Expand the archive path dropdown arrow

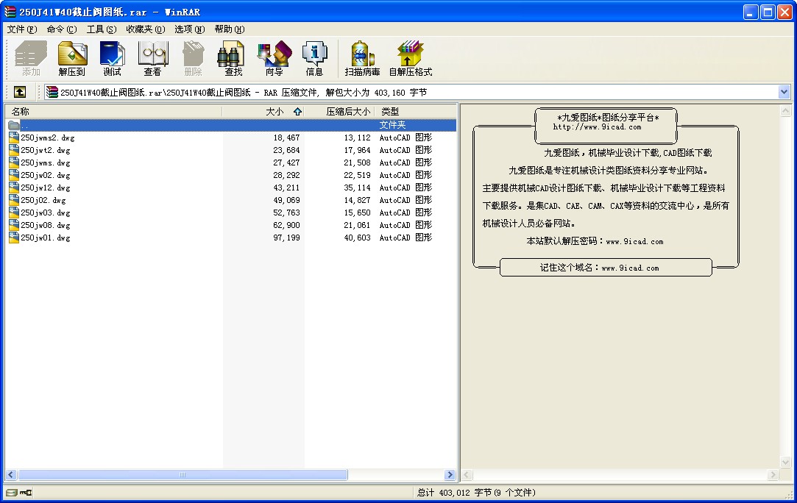point(784,92)
